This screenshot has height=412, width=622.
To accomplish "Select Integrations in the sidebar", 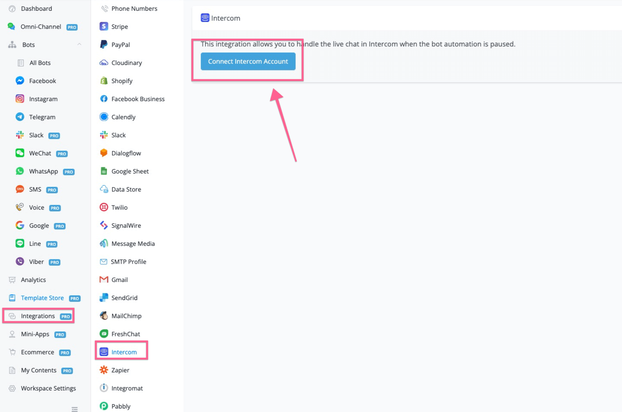I will 38,316.
